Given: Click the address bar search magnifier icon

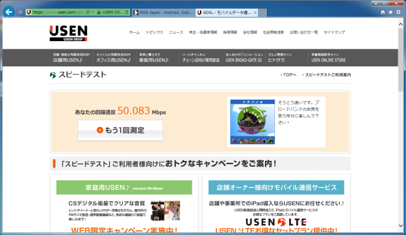Looking at the screenshot, I should (x=87, y=12).
